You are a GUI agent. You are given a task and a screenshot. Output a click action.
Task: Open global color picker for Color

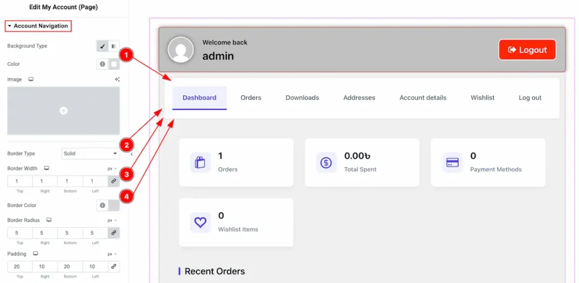tap(102, 64)
